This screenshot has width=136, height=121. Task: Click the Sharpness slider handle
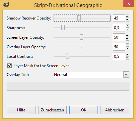pyautogui.click(x=63, y=27)
